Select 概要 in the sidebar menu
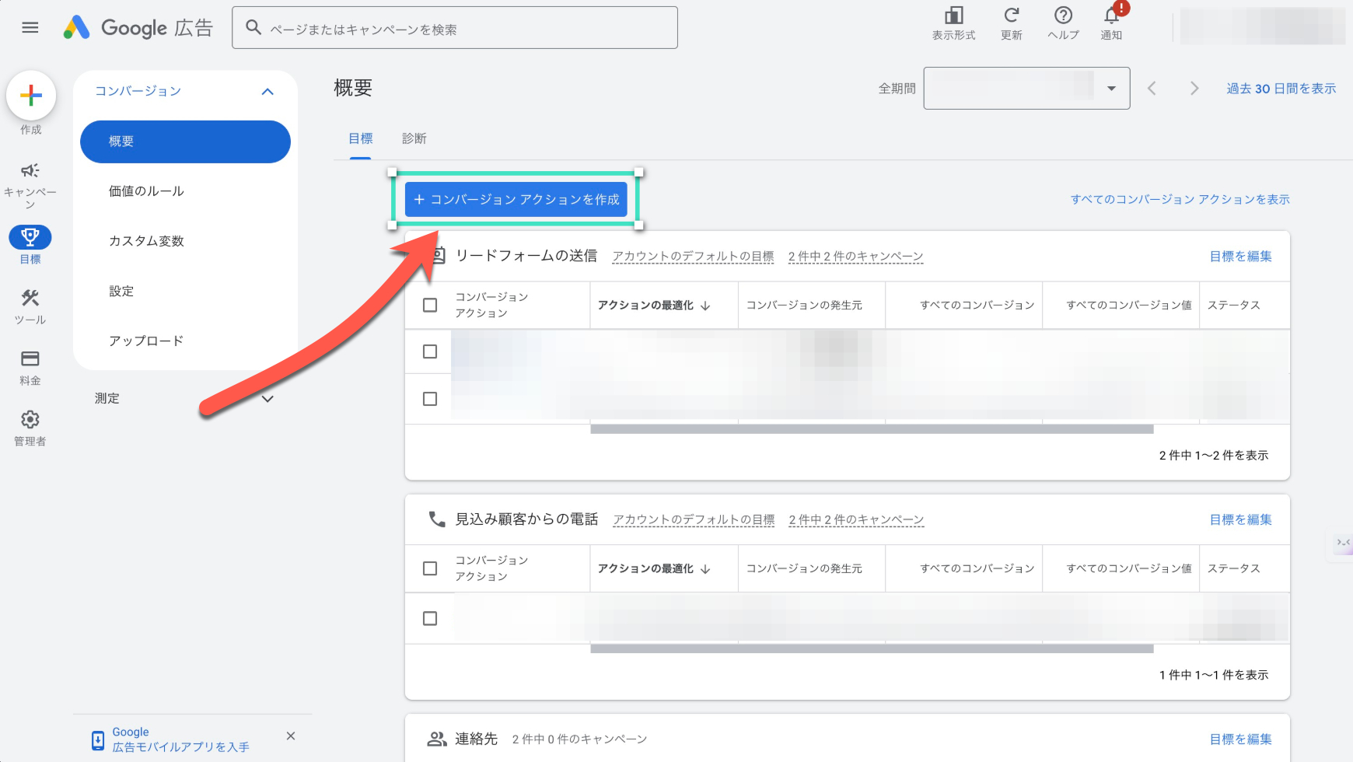The image size is (1353, 762). [x=185, y=142]
